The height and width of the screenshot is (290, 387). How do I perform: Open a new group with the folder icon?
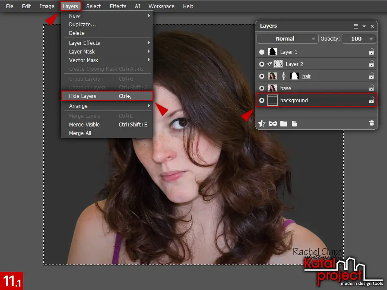point(283,123)
